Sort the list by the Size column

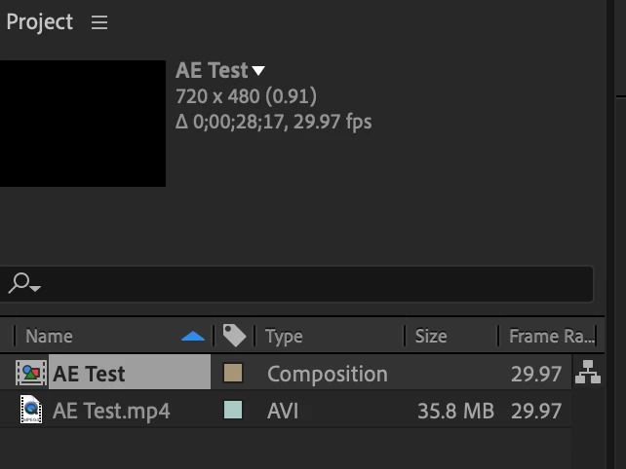pyautogui.click(x=431, y=336)
